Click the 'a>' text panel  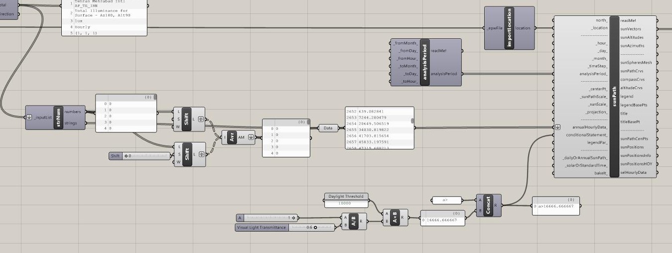(x=446, y=200)
